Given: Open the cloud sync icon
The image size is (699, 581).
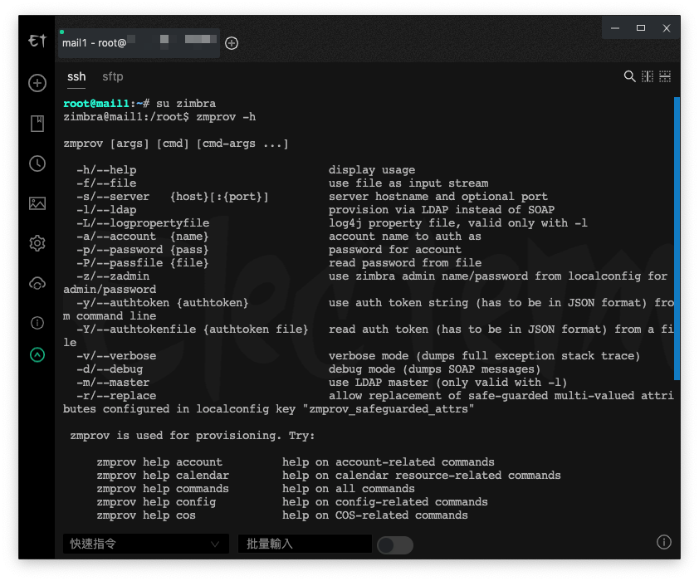Looking at the screenshot, I should point(37,283).
